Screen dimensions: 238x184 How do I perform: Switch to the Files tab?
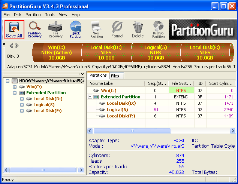(x=117, y=76)
